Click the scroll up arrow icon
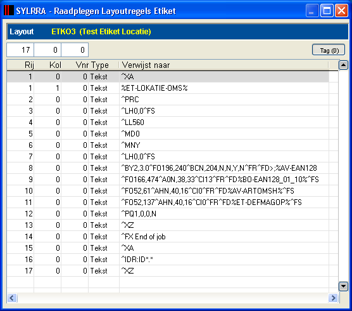 (343, 65)
